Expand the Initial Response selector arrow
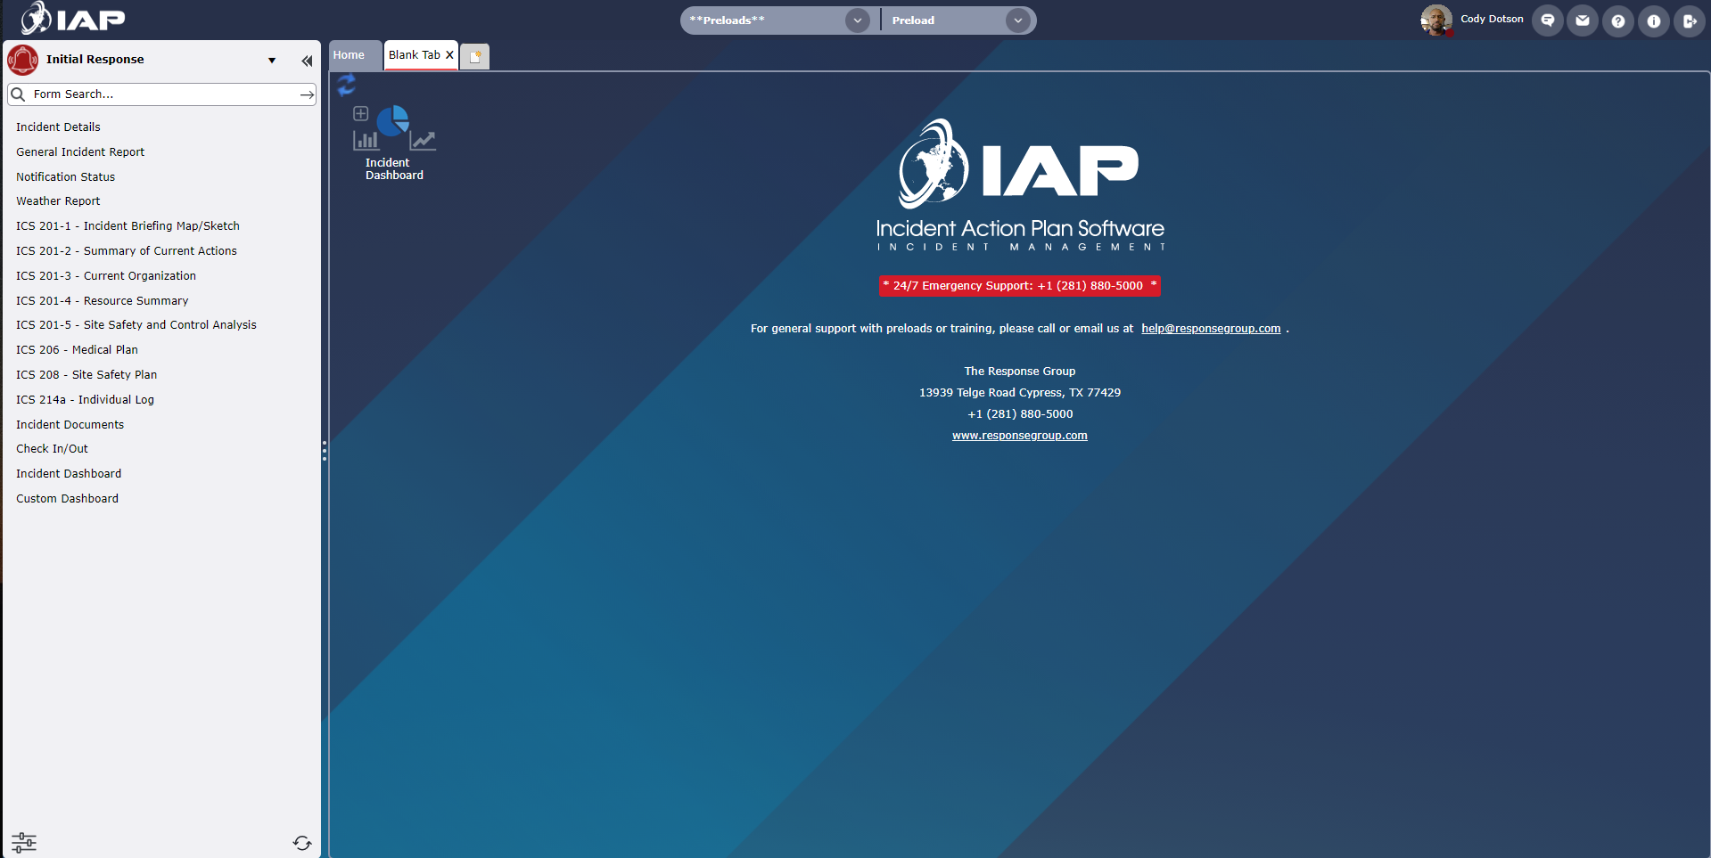Viewport: 1711px width, 858px height. [272, 61]
